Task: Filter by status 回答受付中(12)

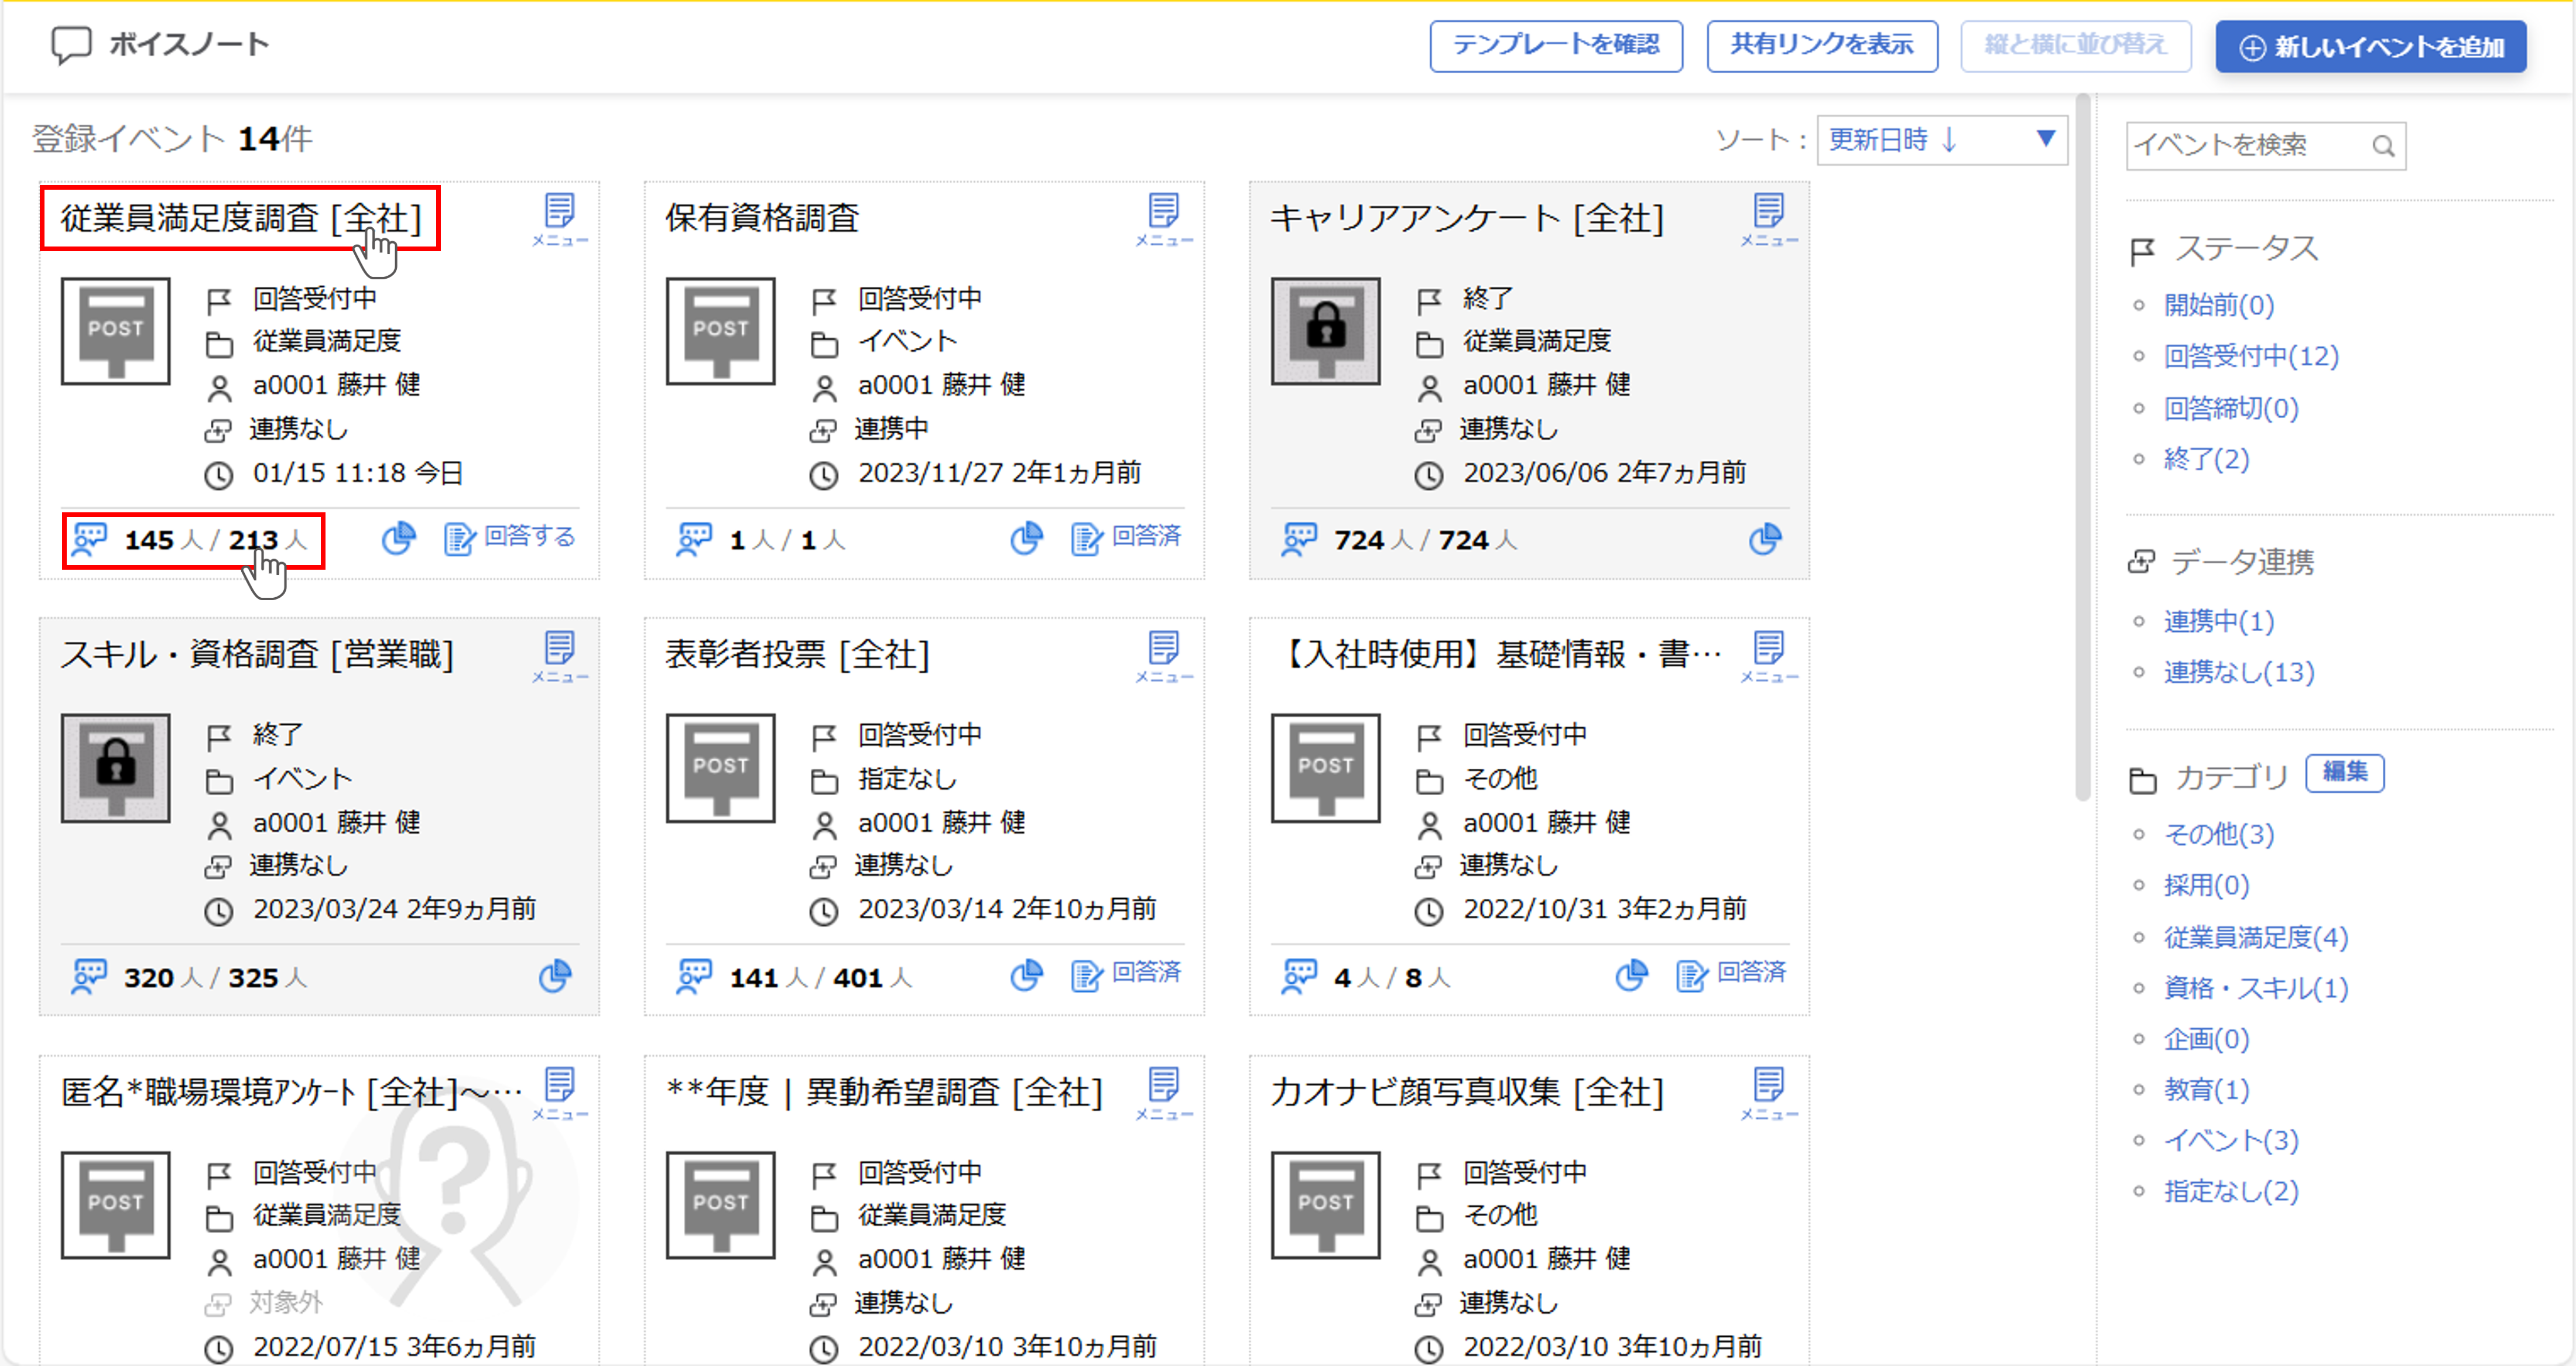Action: (x=2250, y=356)
